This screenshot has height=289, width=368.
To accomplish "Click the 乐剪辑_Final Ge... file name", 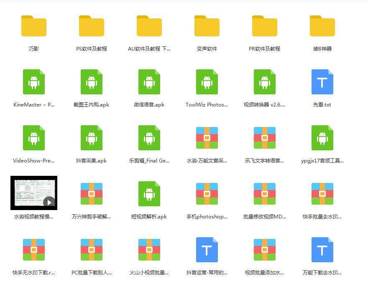I will pyautogui.click(x=149, y=161).
